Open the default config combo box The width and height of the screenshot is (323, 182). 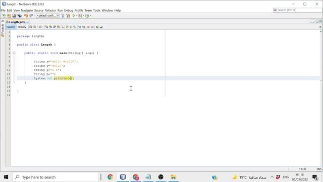click(x=48, y=16)
